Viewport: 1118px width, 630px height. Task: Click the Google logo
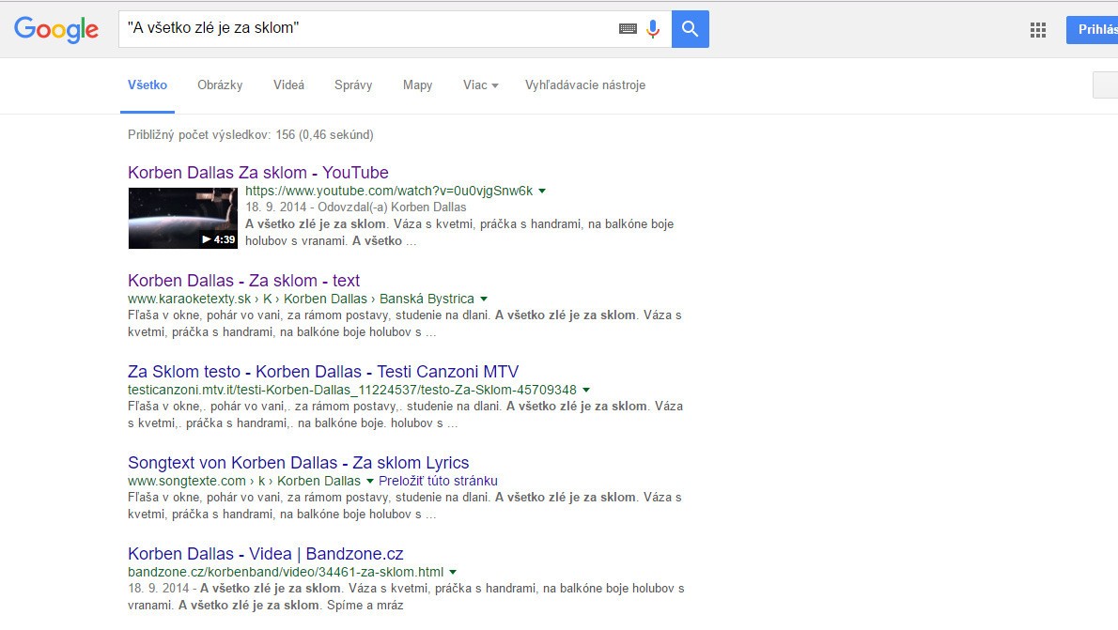(56, 30)
